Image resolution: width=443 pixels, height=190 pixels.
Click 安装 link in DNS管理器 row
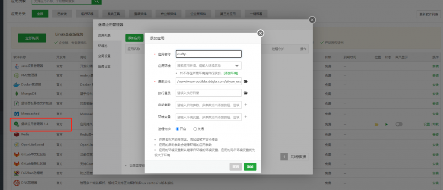pyautogui.click(x=435, y=183)
